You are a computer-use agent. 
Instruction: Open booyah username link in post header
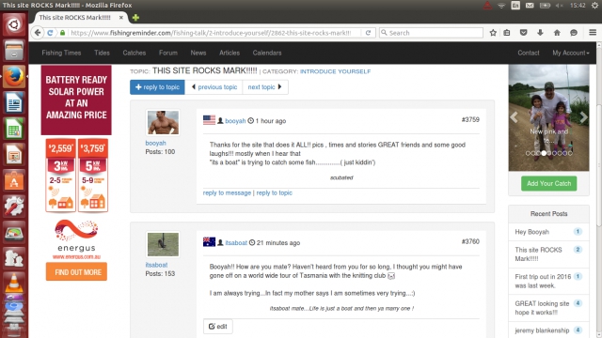point(235,121)
